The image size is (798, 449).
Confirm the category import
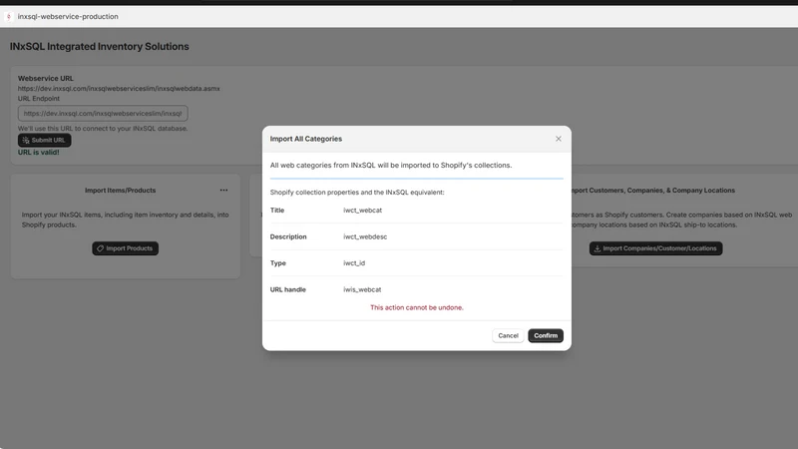(546, 335)
